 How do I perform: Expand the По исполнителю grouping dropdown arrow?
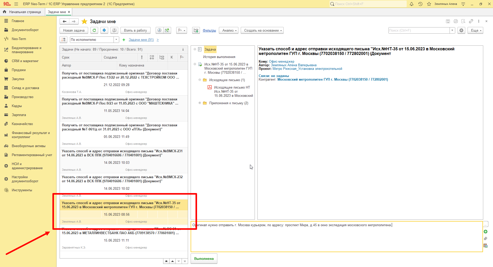116,40
